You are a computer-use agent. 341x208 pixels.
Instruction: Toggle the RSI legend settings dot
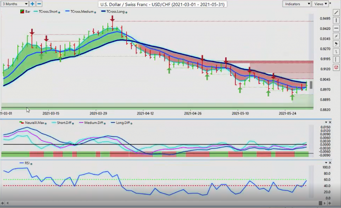[x=31, y=163]
